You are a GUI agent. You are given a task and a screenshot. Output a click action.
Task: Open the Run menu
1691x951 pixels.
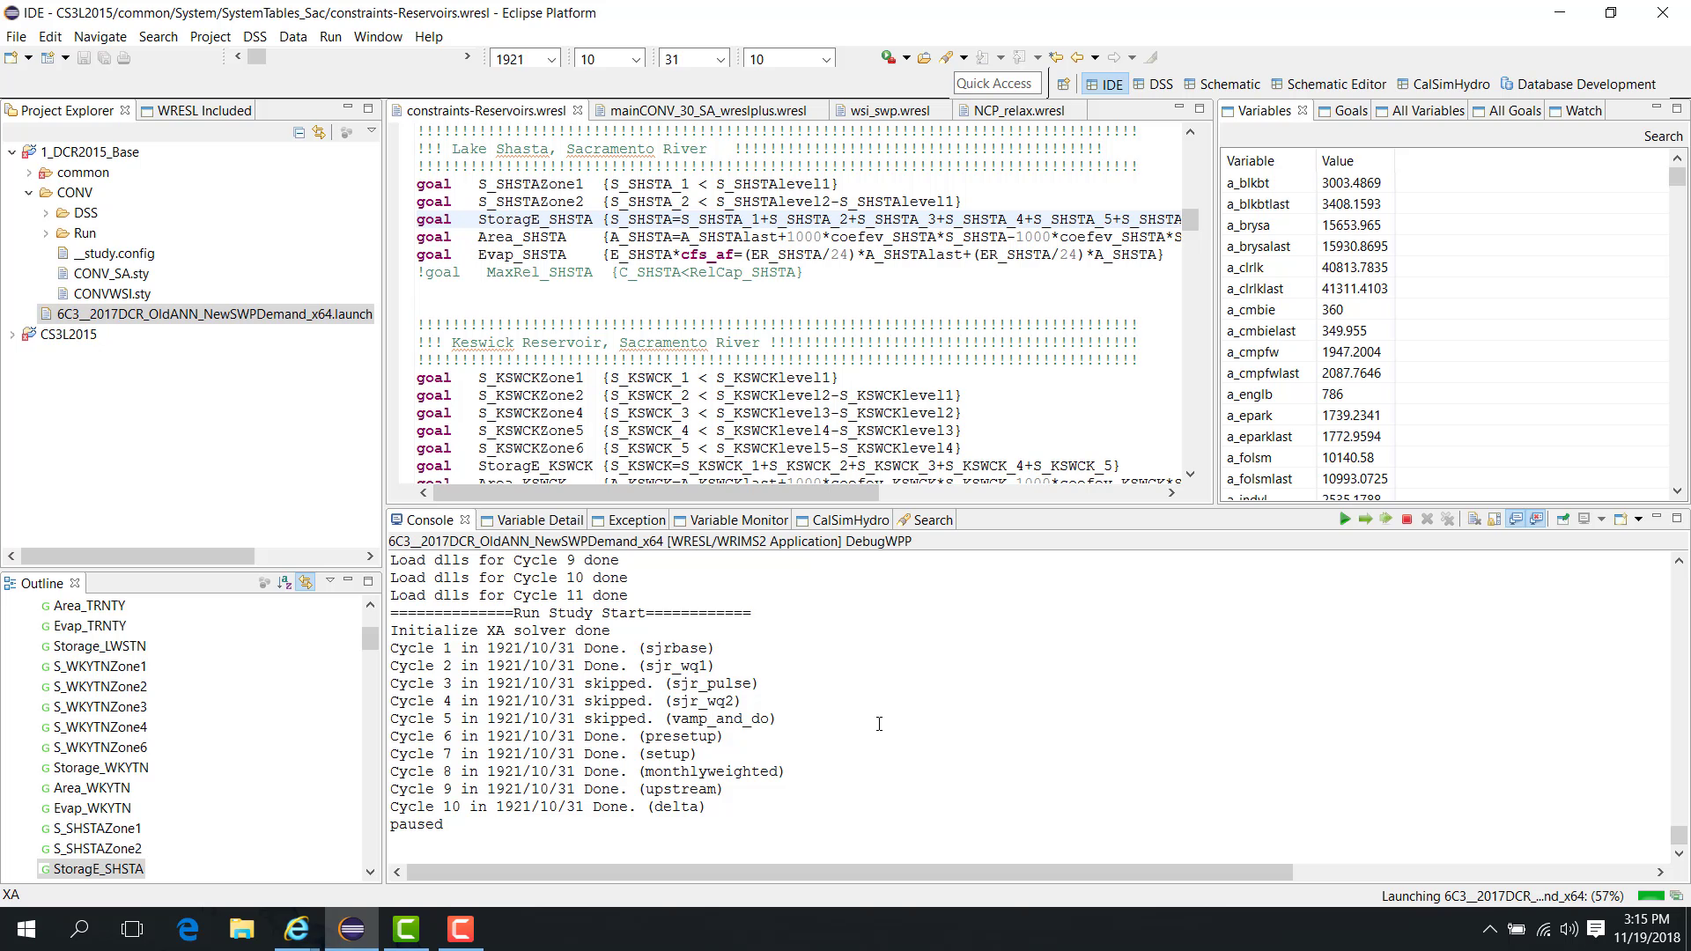tap(330, 36)
